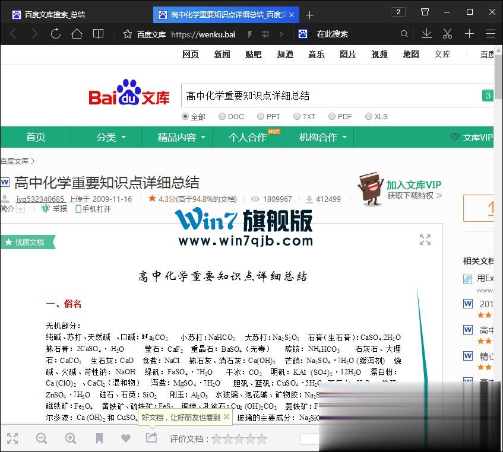Click the 加入文库VIP link

(413, 184)
